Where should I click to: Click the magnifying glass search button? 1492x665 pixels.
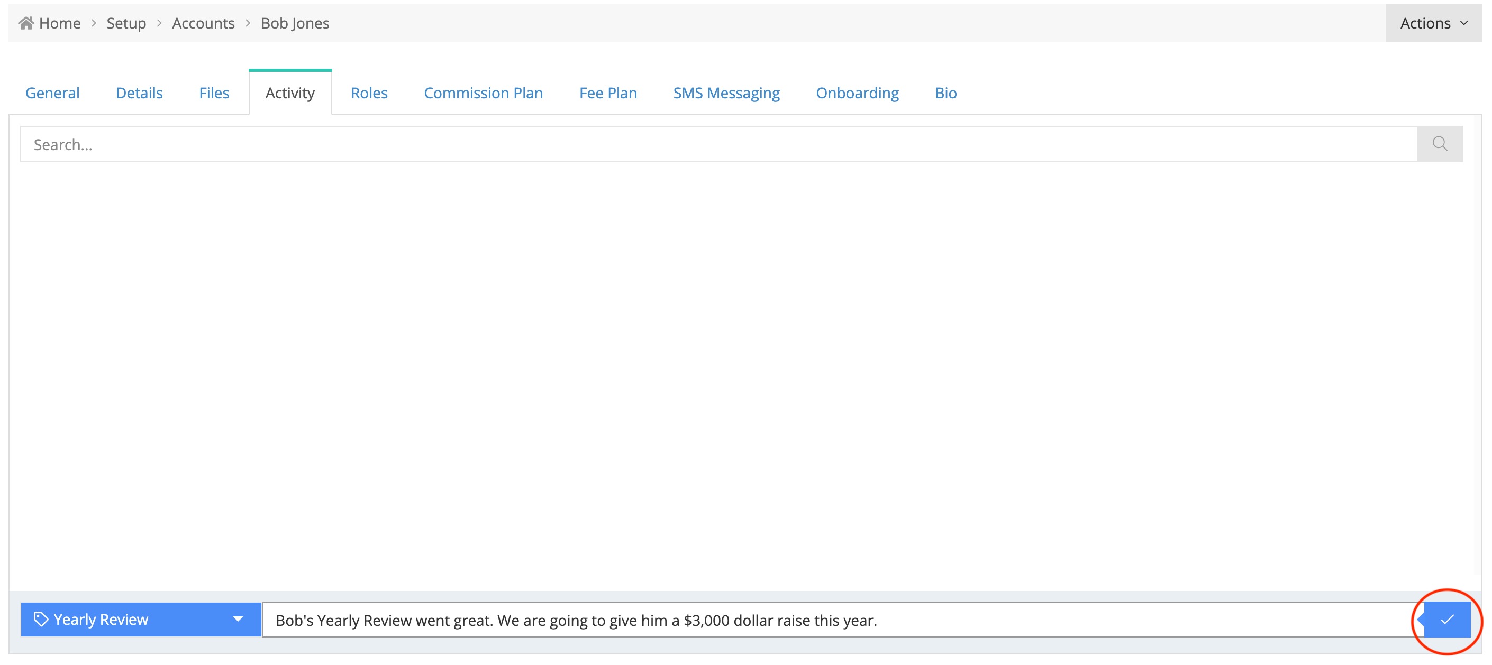click(1439, 144)
